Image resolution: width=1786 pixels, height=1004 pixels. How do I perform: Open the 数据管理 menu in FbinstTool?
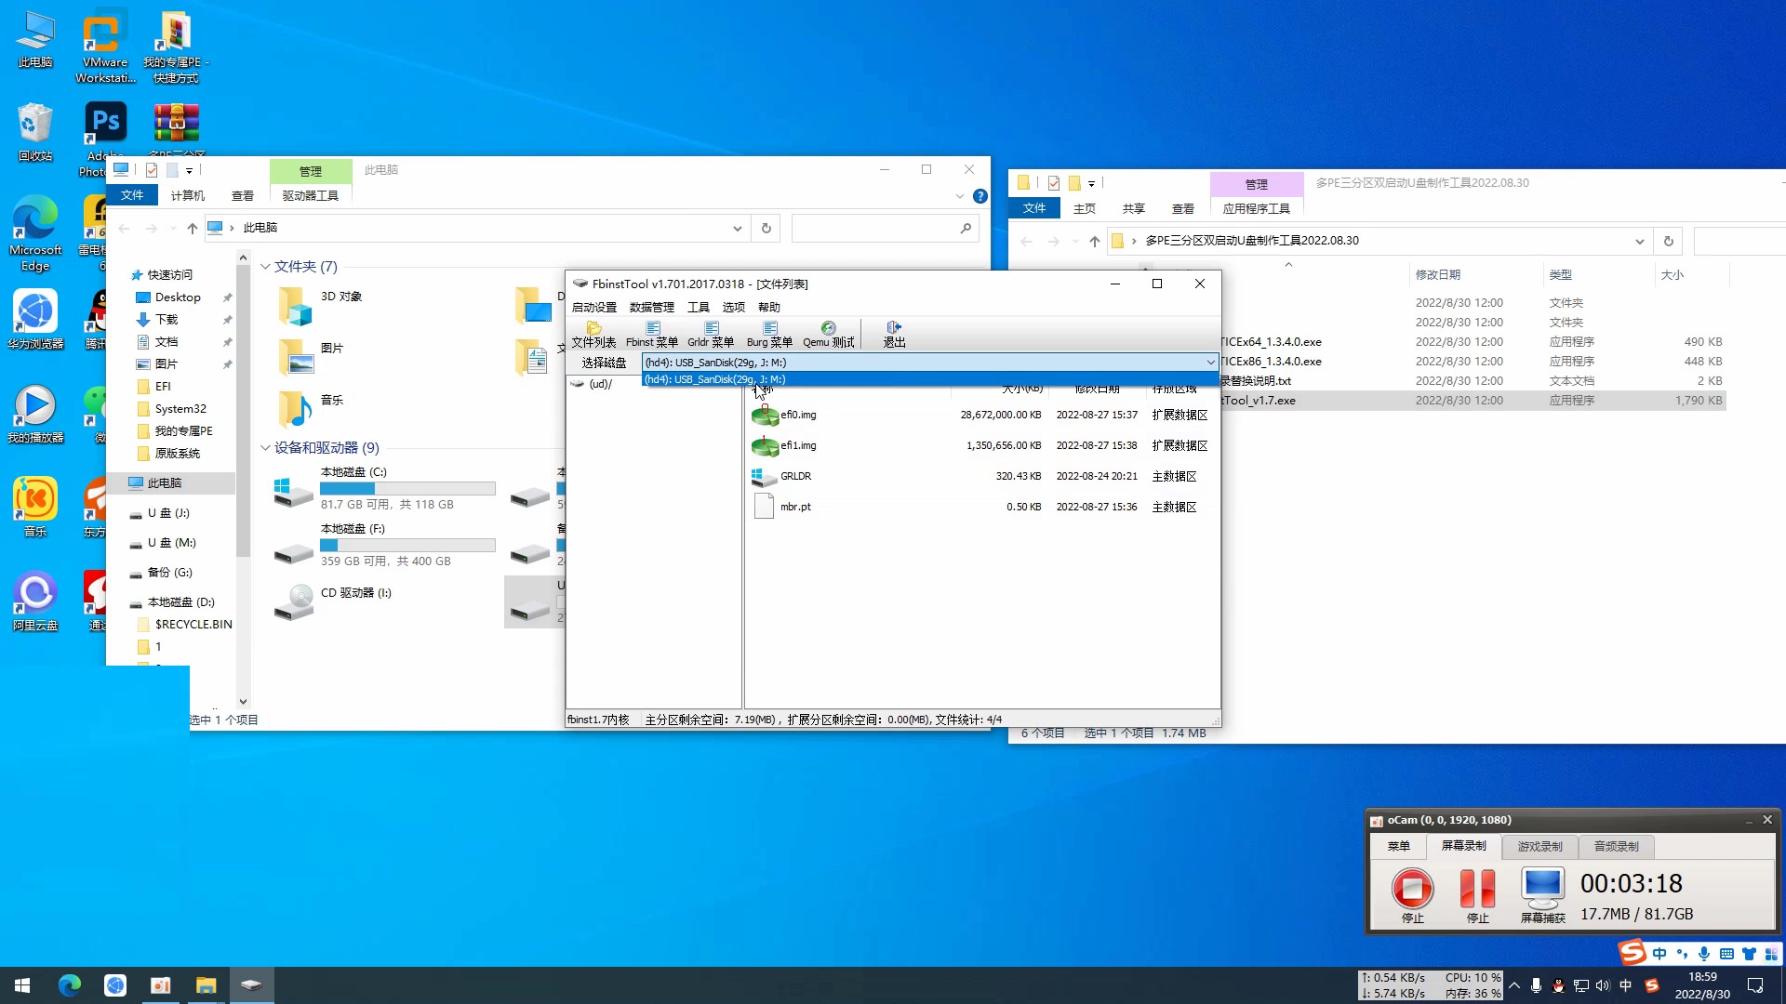pyautogui.click(x=651, y=308)
